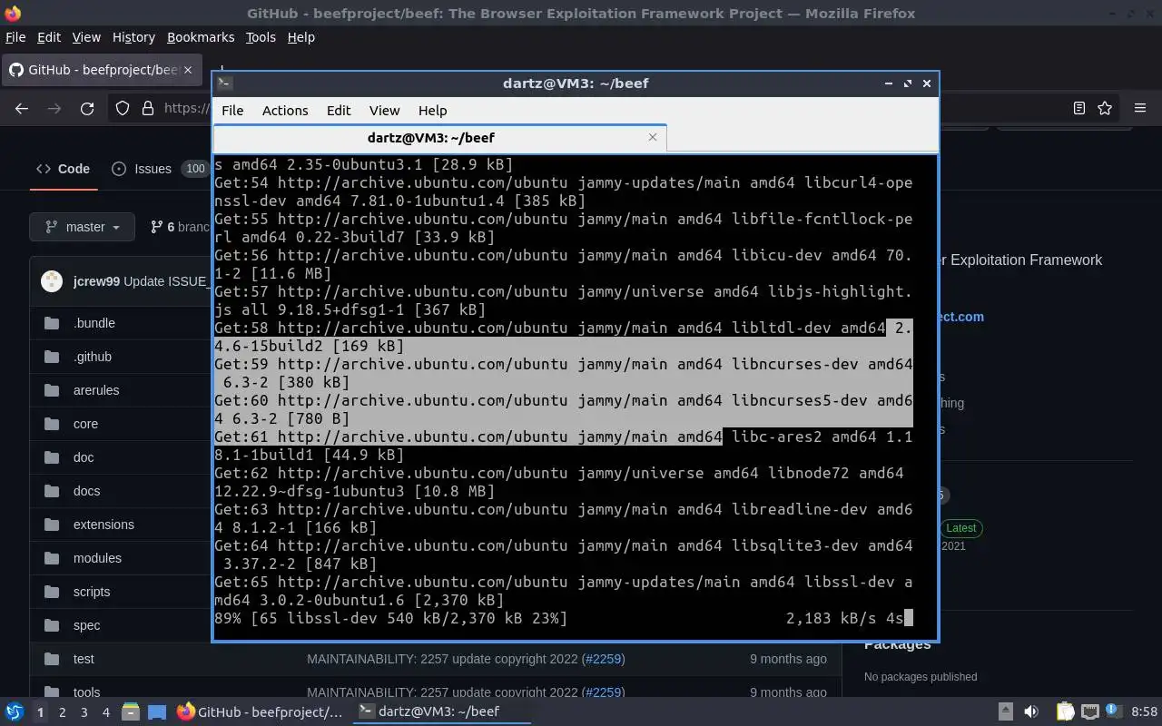Open the network status tray icon

pos(1090,711)
